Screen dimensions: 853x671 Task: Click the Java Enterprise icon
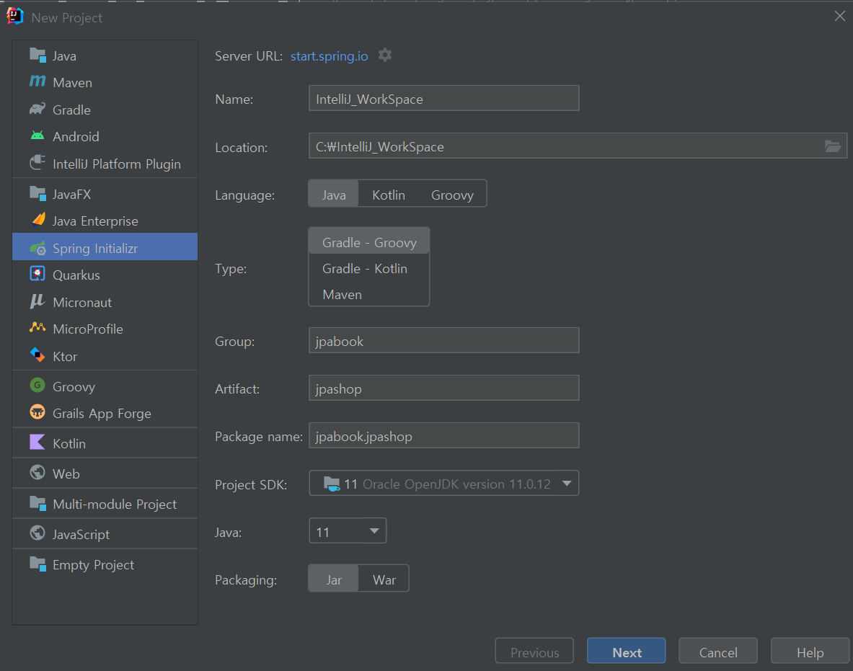[x=38, y=220]
